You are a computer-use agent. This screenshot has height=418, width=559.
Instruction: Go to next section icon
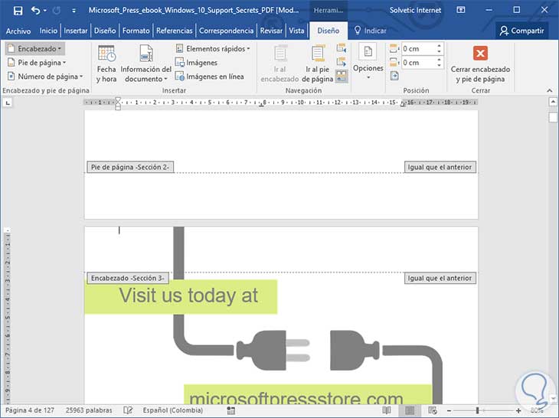pyautogui.click(x=342, y=62)
